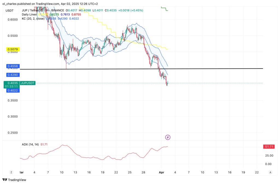Click the purple lightning bolt trade icon
Viewport: 280px width, 184px height.
pos(168,137)
